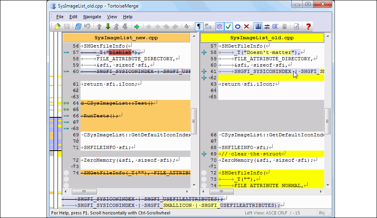Click the SysImageList_new.cpp pane header
The height and width of the screenshot is (218, 377).
pyautogui.click(x=126, y=38)
